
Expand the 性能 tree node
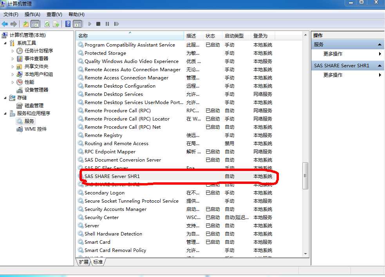tap(13, 82)
